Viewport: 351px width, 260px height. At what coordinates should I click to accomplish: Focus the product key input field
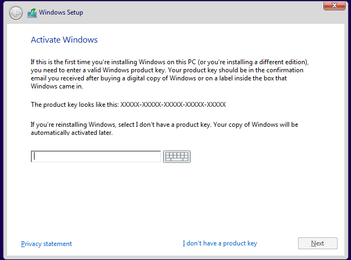coord(96,156)
